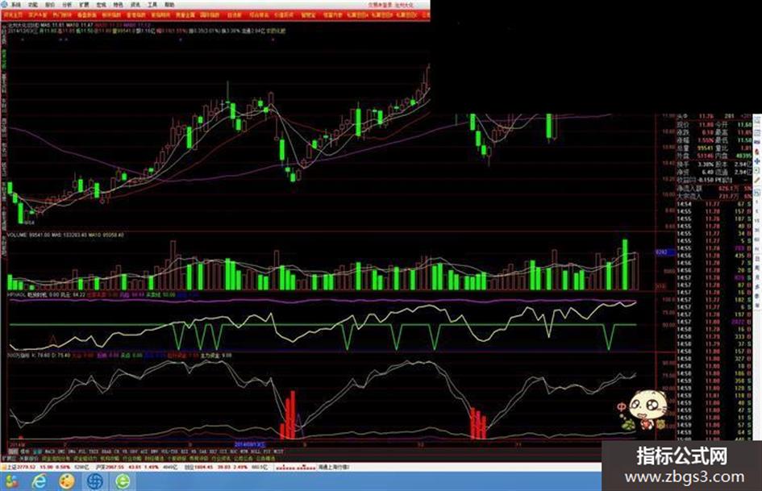
Task: Click the round clock icon in right sidebar
Action: (757, 171)
